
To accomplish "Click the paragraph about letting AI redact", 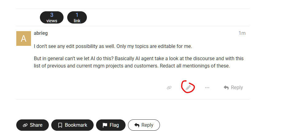I will (139, 62).
